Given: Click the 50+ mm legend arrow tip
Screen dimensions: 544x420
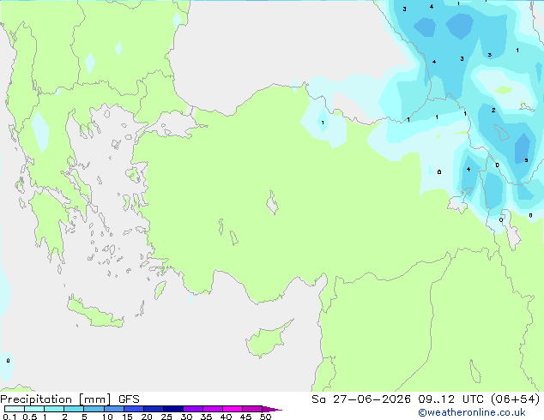Looking at the screenshot, I should pos(272,409).
